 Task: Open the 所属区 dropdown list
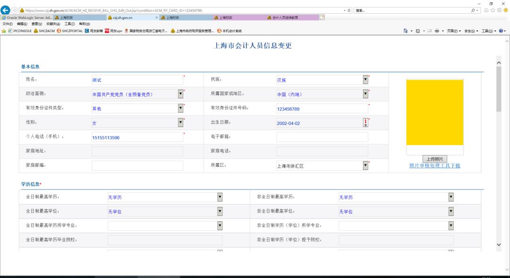[x=365, y=165]
